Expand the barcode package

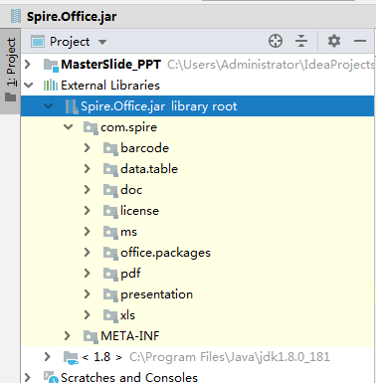click(88, 148)
